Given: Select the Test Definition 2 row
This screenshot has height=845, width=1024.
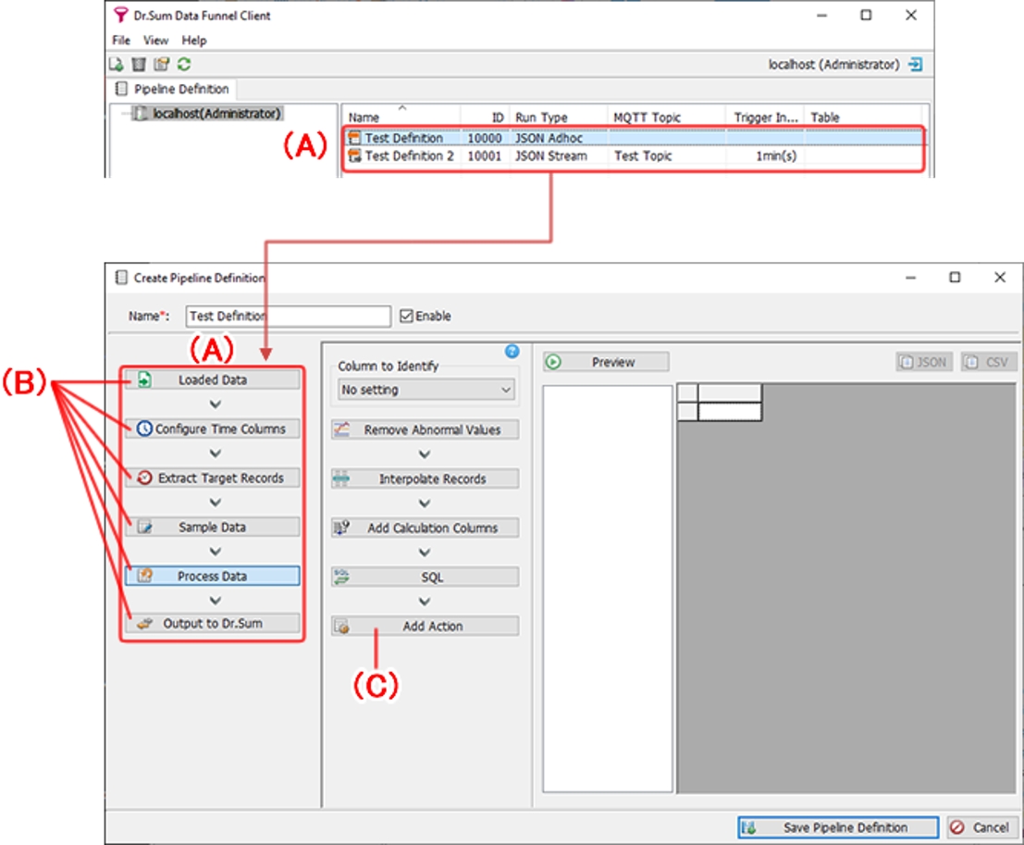Looking at the screenshot, I should (x=409, y=156).
